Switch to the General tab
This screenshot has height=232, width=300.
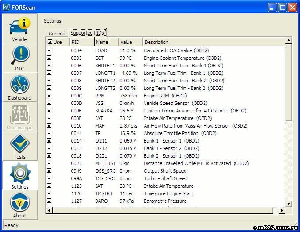pos(57,34)
